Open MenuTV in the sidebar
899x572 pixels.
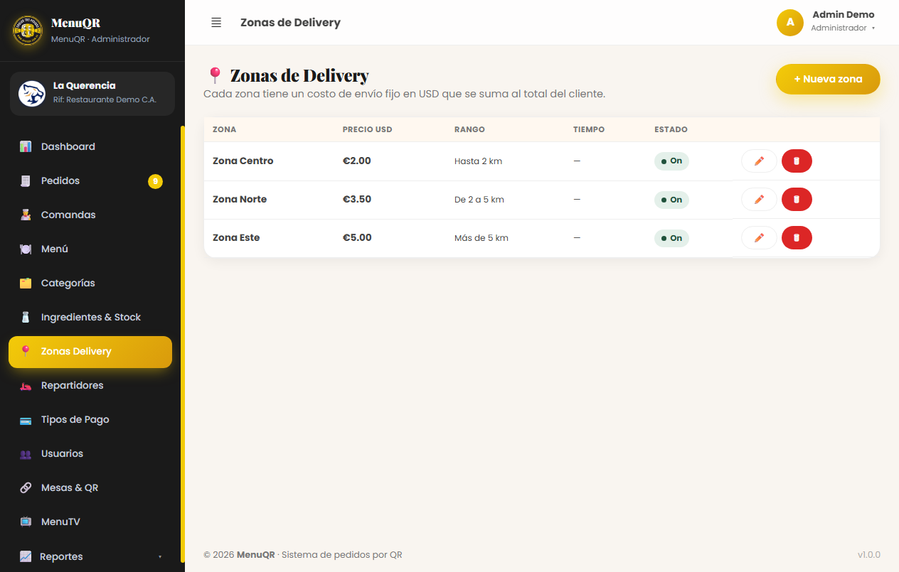click(x=90, y=522)
